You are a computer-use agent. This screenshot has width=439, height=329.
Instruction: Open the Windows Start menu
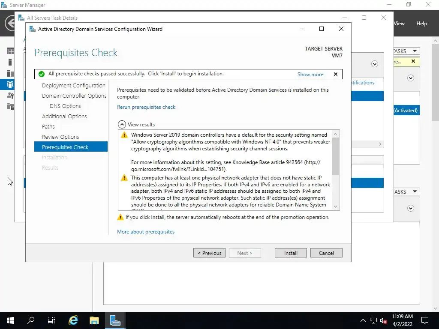(10, 320)
